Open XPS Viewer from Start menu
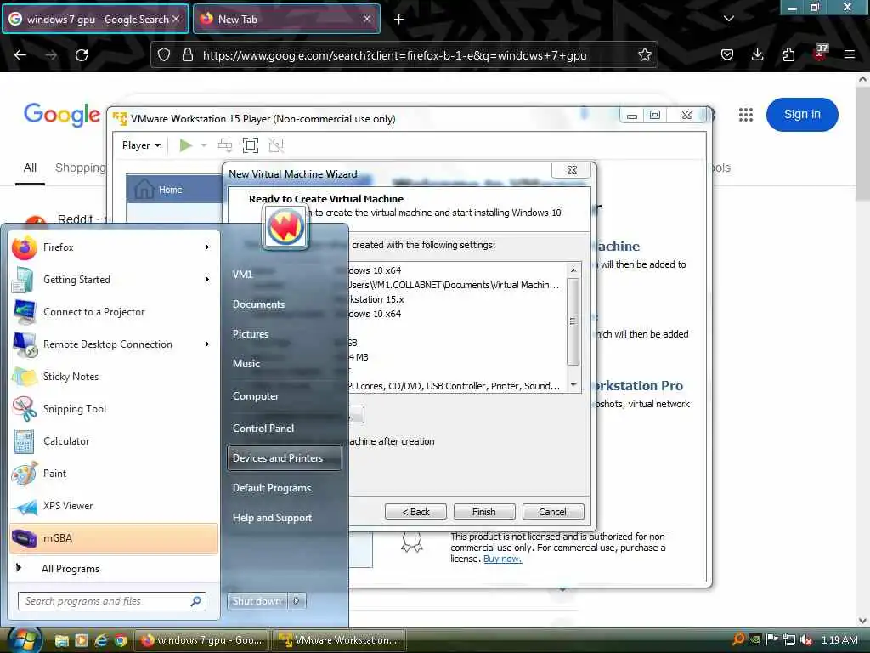The width and height of the screenshot is (870, 653). (114, 506)
